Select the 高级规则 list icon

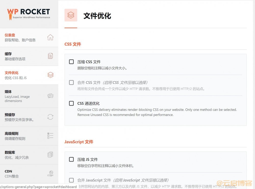[50, 136]
